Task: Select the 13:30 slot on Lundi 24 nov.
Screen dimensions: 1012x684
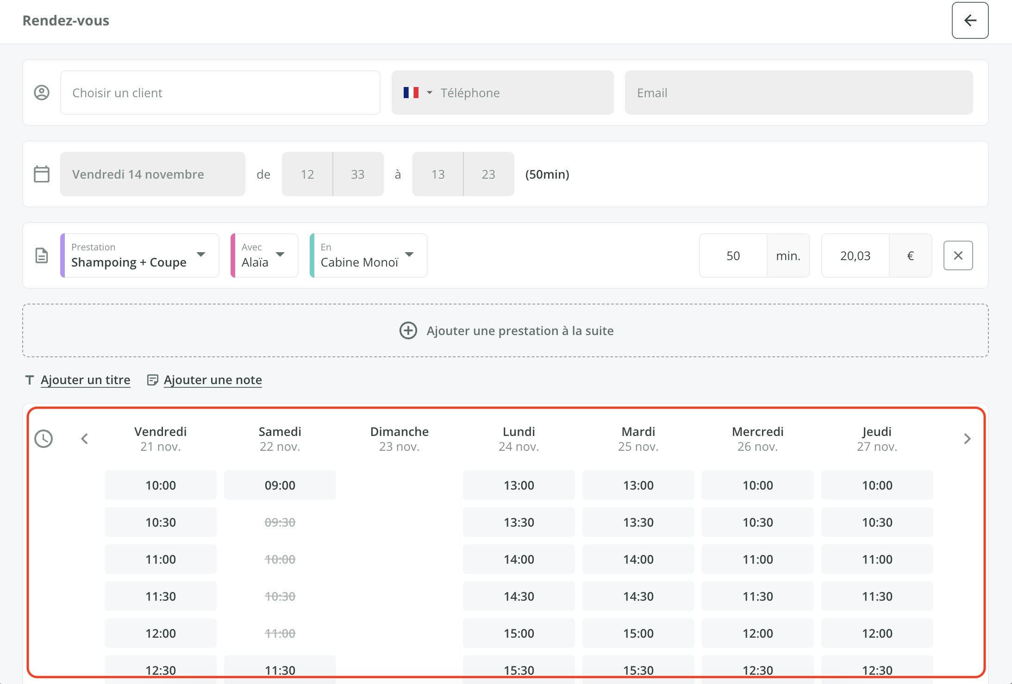Action: (518, 522)
